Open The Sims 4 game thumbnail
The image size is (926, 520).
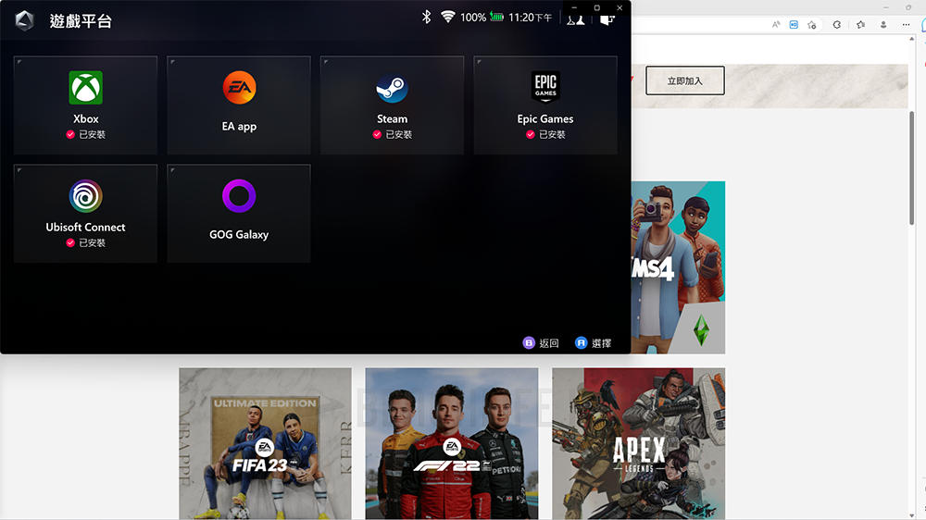[678, 267]
